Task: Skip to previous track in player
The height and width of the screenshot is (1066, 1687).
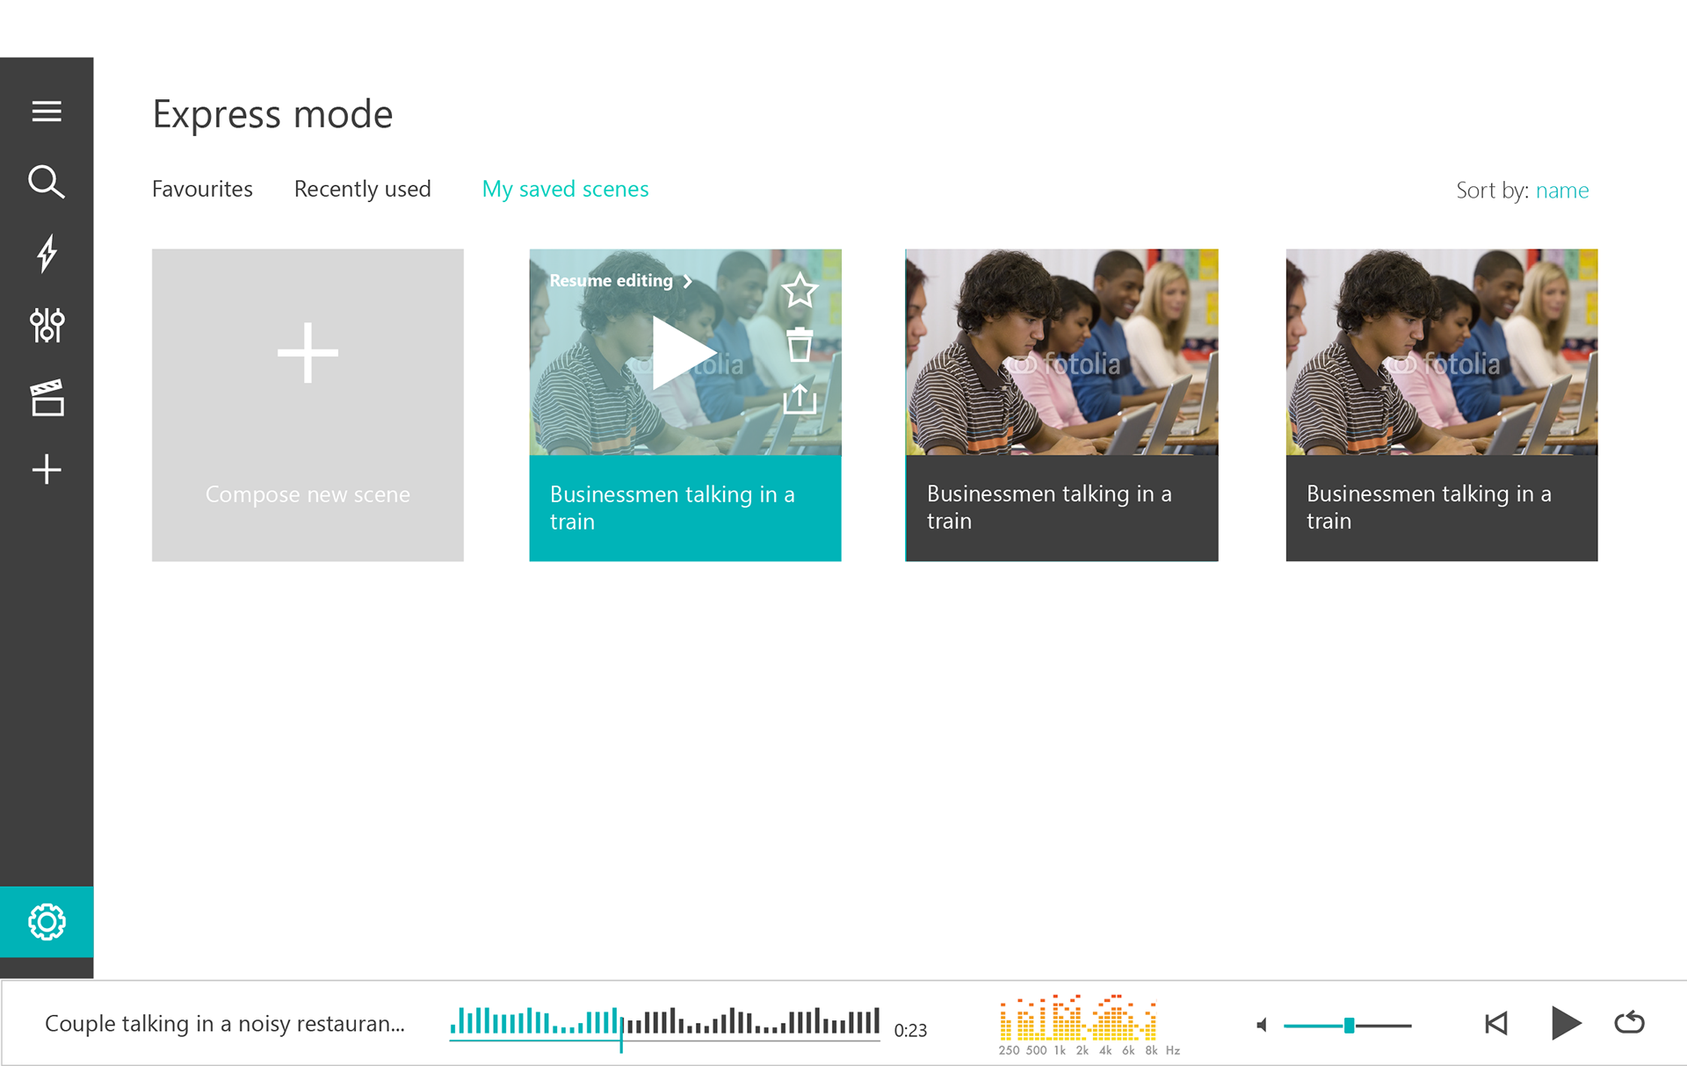Action: [1495, 1023]
